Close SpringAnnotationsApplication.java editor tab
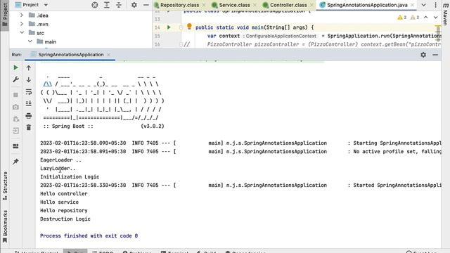 [413, 5]
